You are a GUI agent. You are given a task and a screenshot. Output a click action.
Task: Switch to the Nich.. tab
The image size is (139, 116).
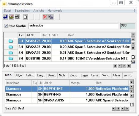tap(63, 75)
